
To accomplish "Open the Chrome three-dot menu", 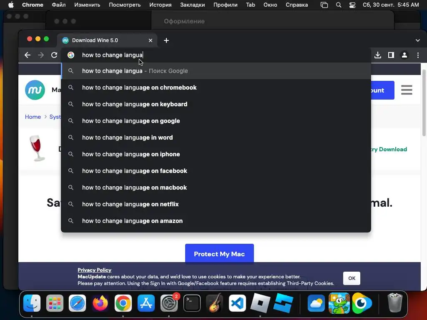I will [418, 55].
